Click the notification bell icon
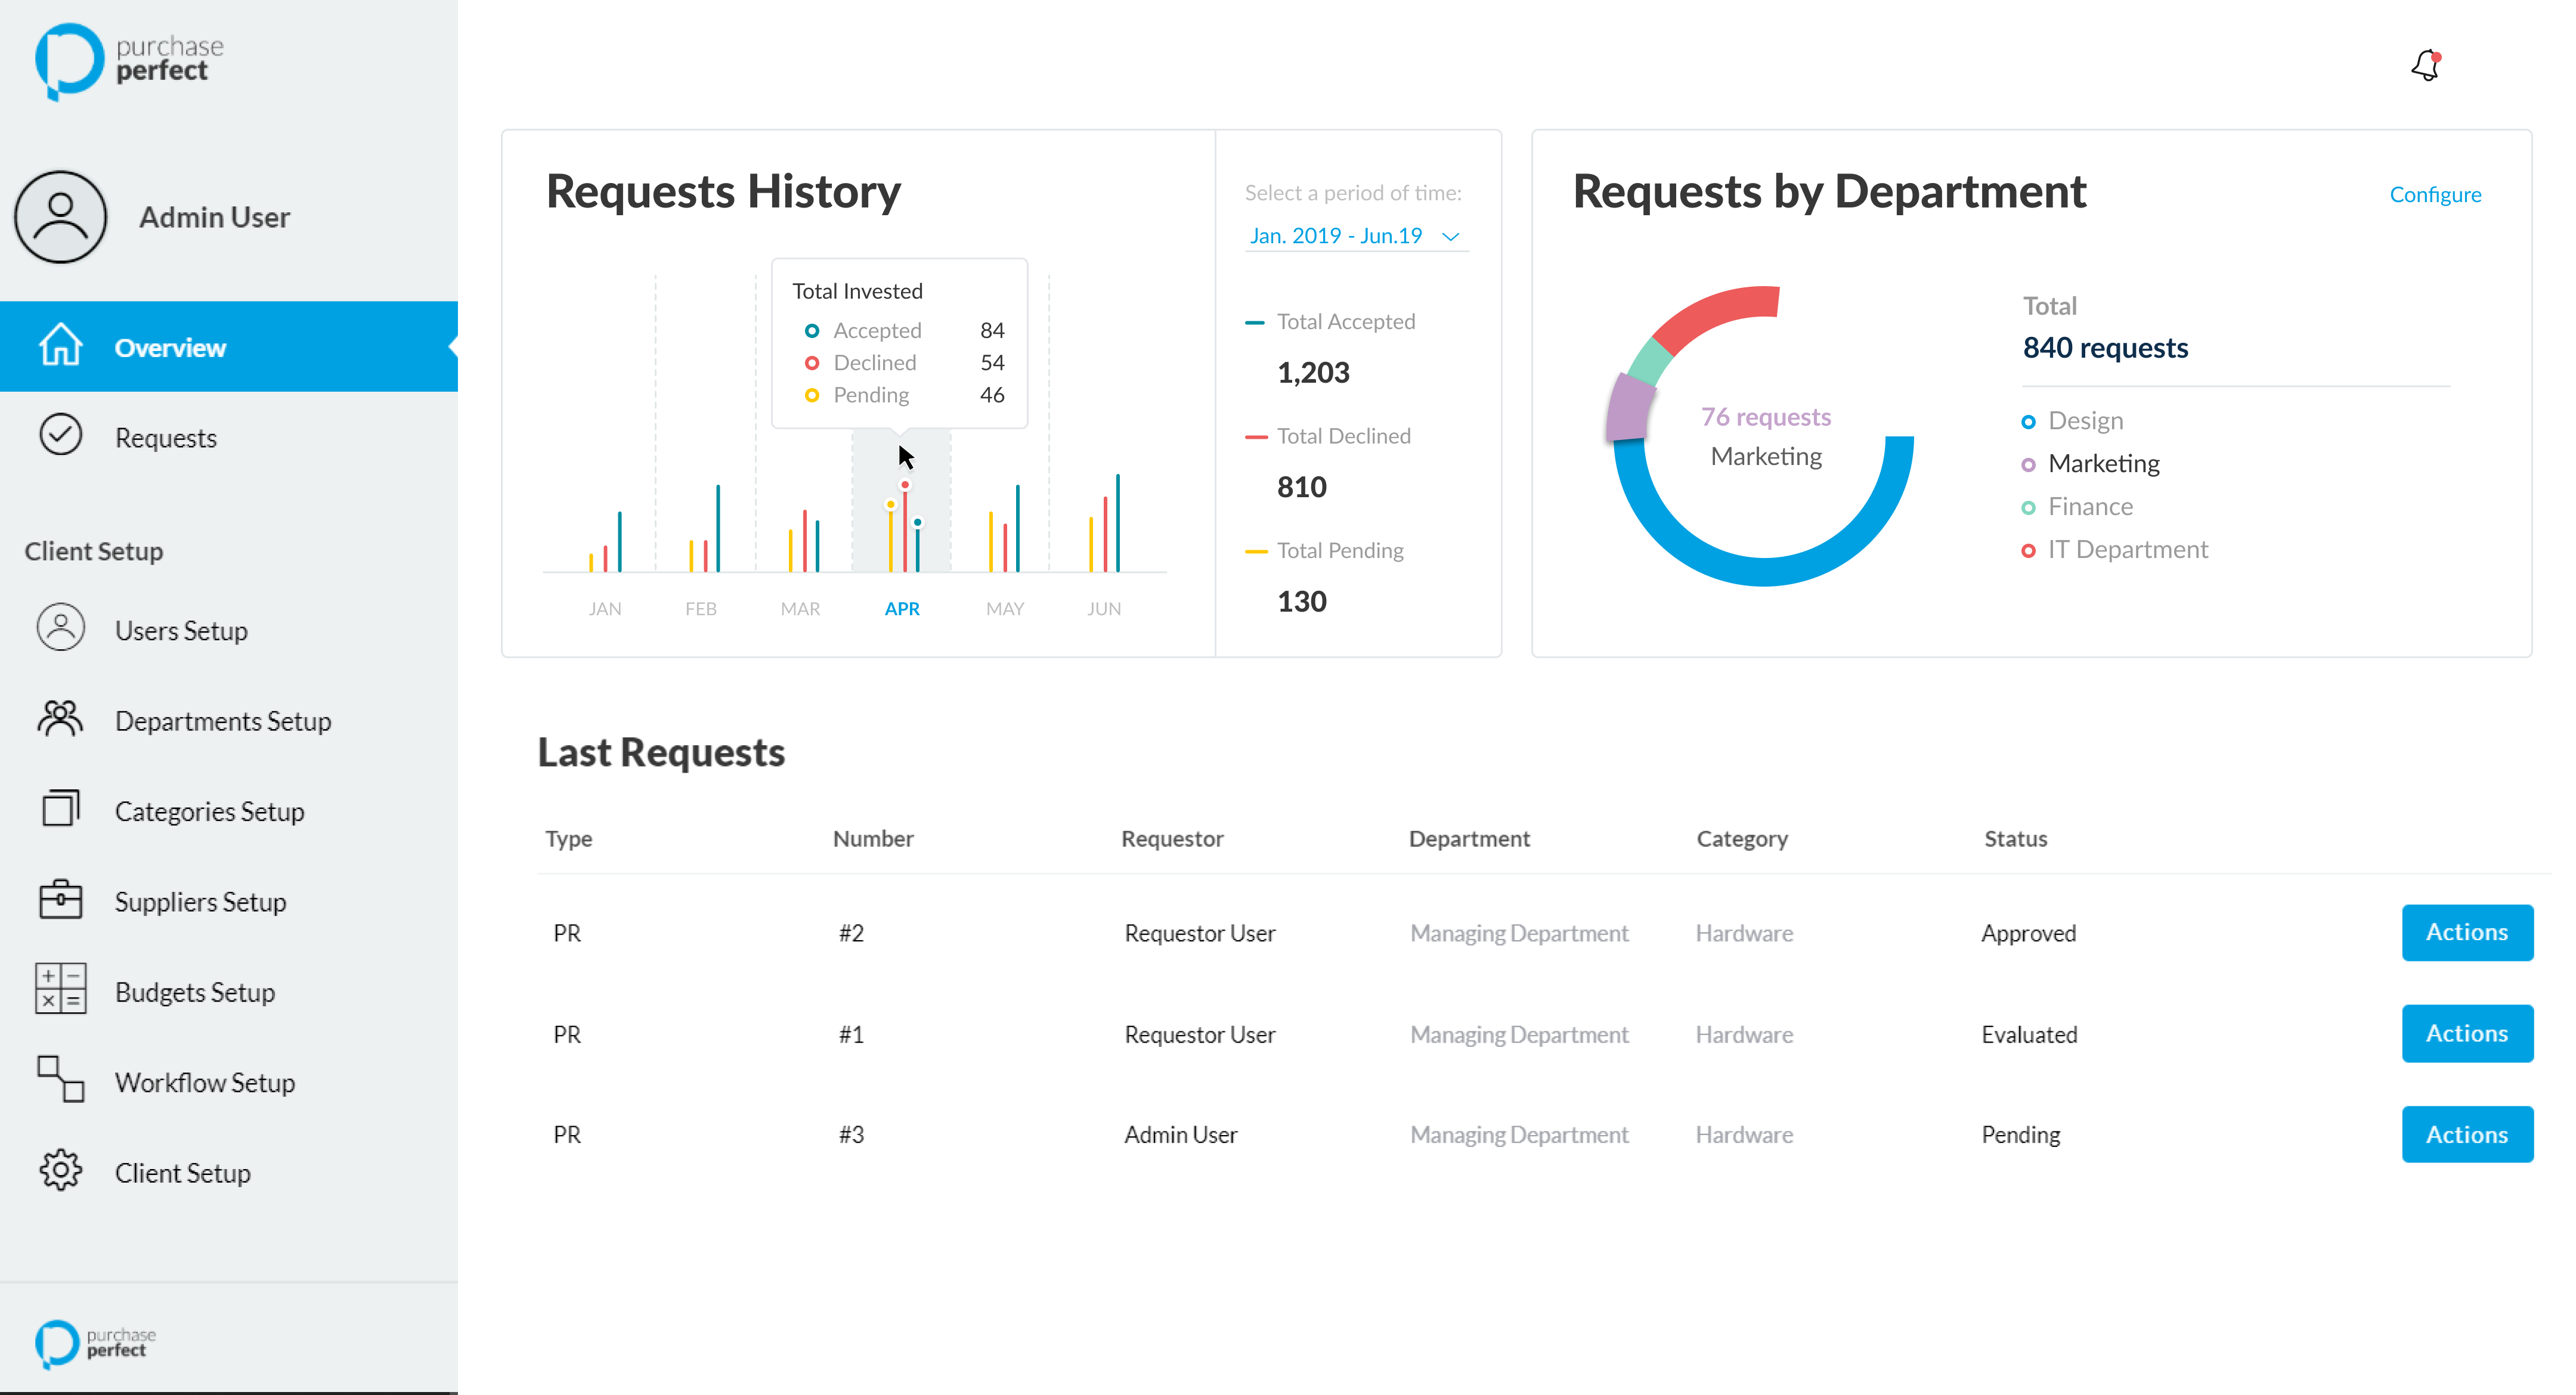Image resolution: width=2576 pixels, height=1395 pixels. (2425, 66)
